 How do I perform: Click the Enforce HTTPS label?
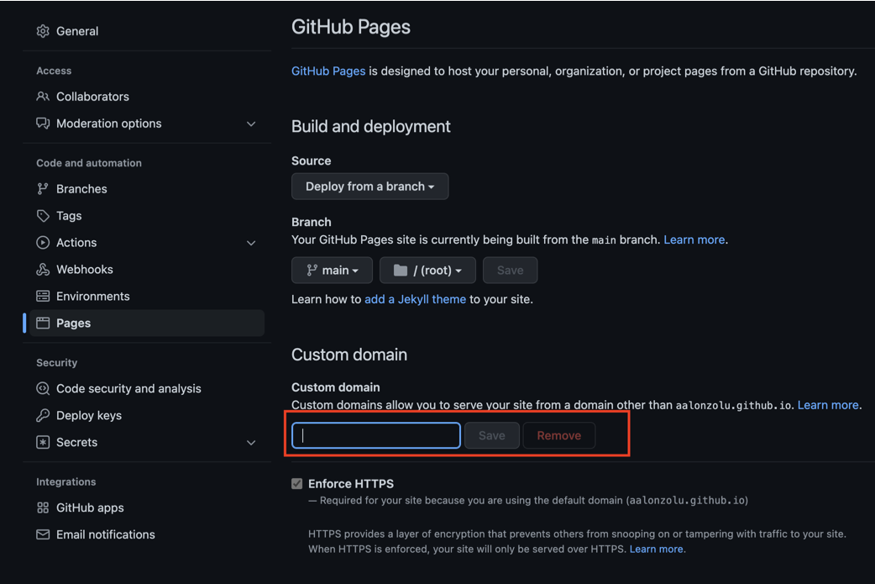[351, 483]
